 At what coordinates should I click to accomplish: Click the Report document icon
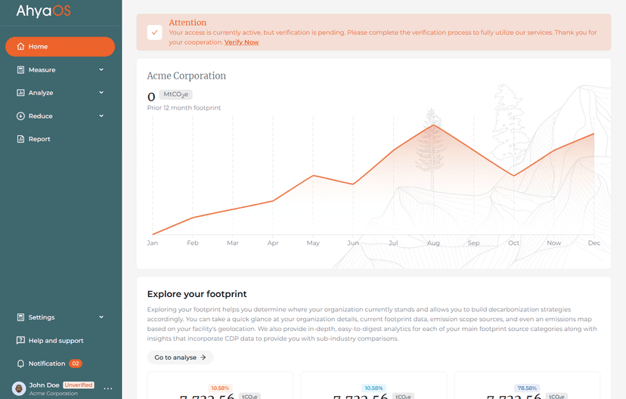click(x=20, y=139)
